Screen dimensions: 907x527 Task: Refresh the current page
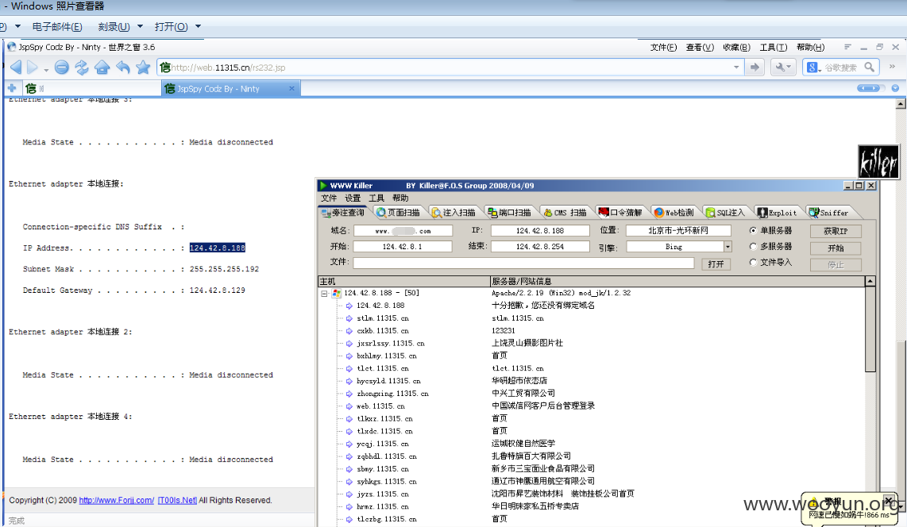click(82, 67)
